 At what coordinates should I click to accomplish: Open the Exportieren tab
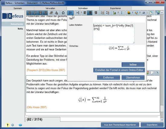coord(116,8)
